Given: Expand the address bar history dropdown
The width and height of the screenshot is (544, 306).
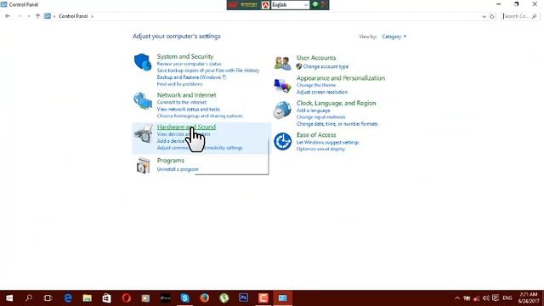Looking at the screenshot, I should 484,16.
